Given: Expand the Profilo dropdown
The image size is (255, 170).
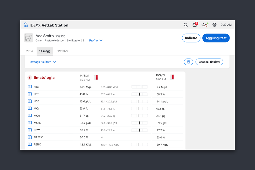Looking at the screenshot, I should pos(96,40).
